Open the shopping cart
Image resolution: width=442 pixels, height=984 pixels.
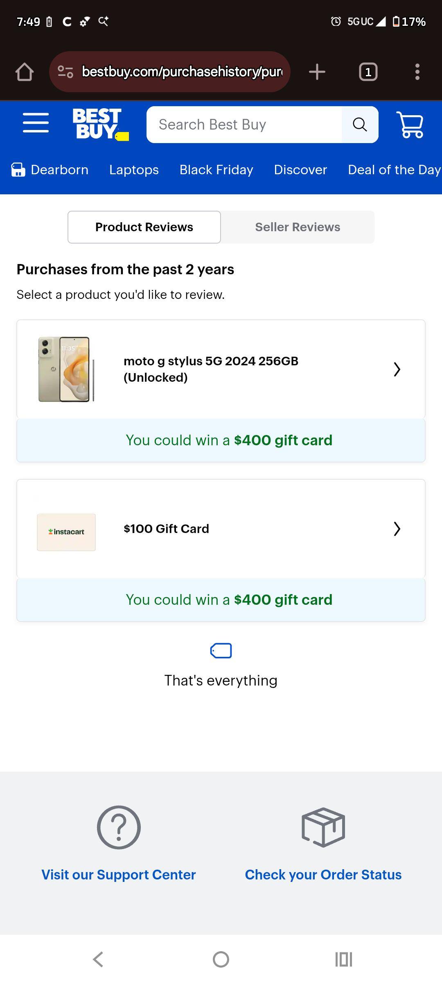pyautogui.click(x=410, y=125)
